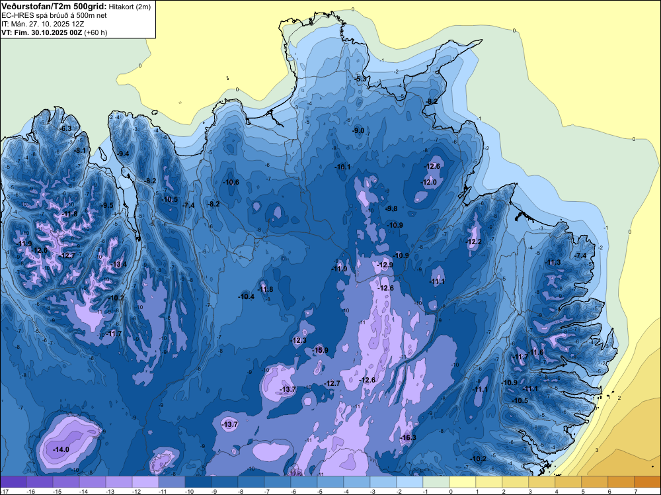Click the legend swatch between -16 and -15
The width and height of the screenshot is (661, 495).
click(40, 482)
